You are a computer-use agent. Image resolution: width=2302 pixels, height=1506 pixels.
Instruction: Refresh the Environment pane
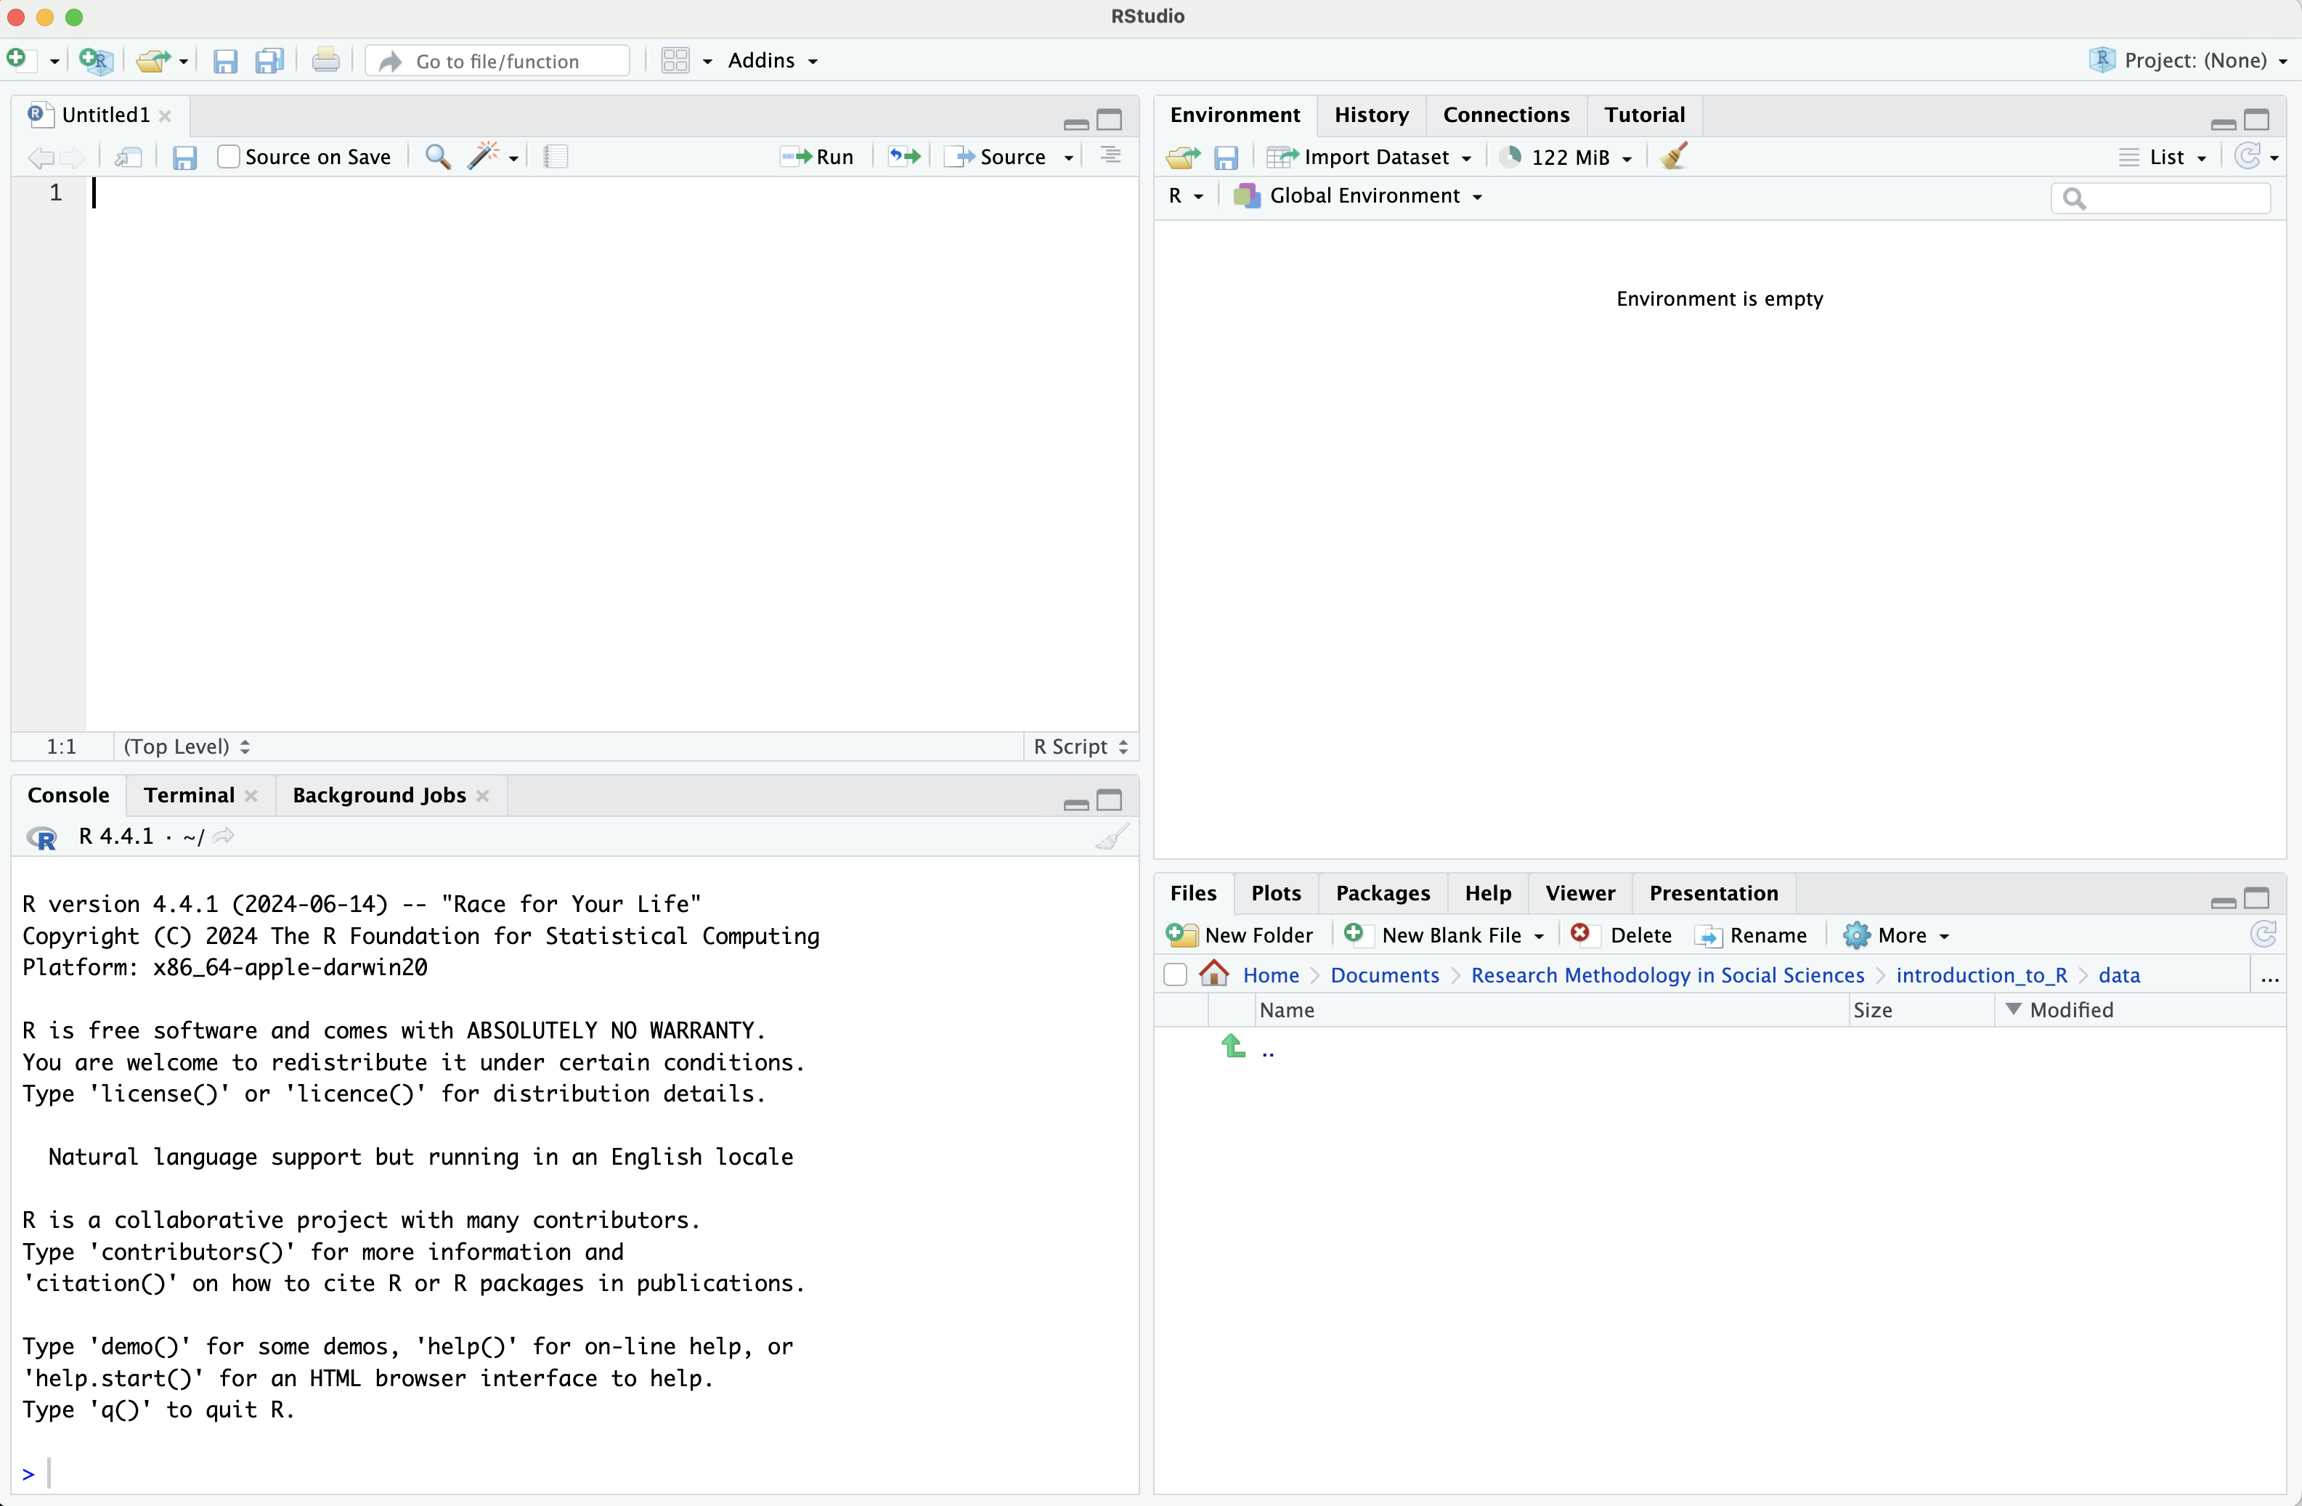click(2248, 155)
